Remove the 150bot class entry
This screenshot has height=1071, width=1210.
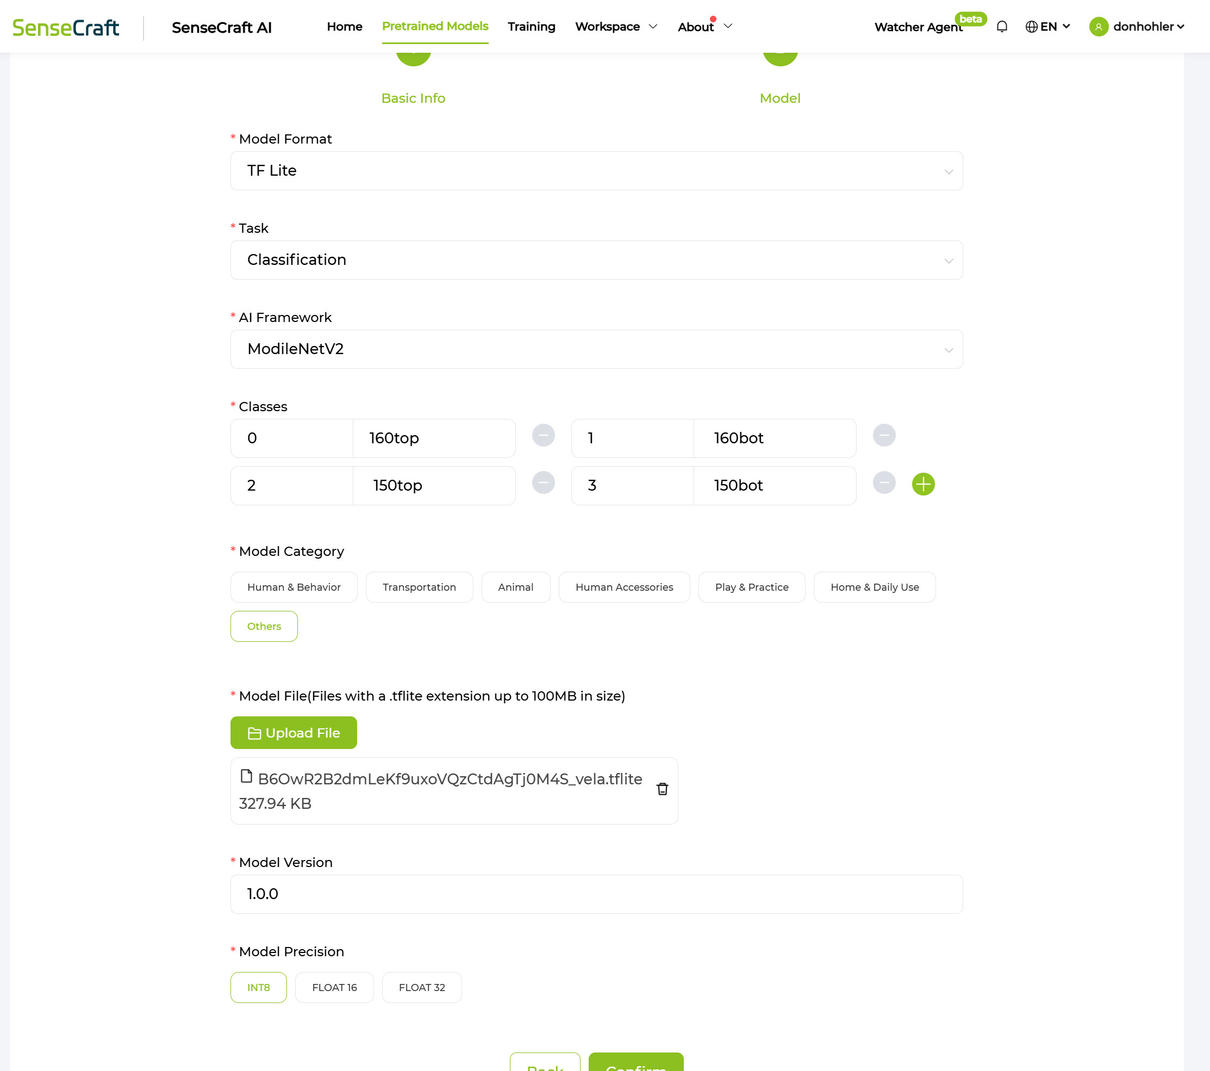coord(884,483)
